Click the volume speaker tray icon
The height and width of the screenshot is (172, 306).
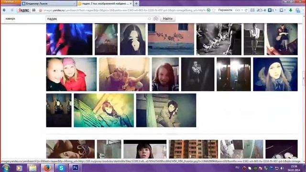pos(282,168)
